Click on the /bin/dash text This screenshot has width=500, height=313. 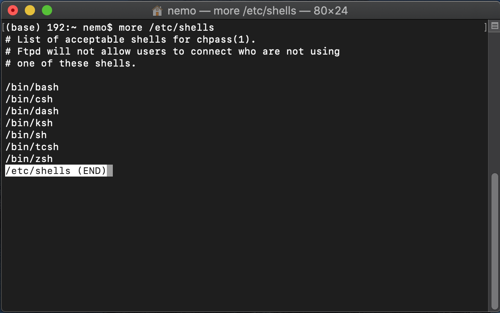point(32,111)
